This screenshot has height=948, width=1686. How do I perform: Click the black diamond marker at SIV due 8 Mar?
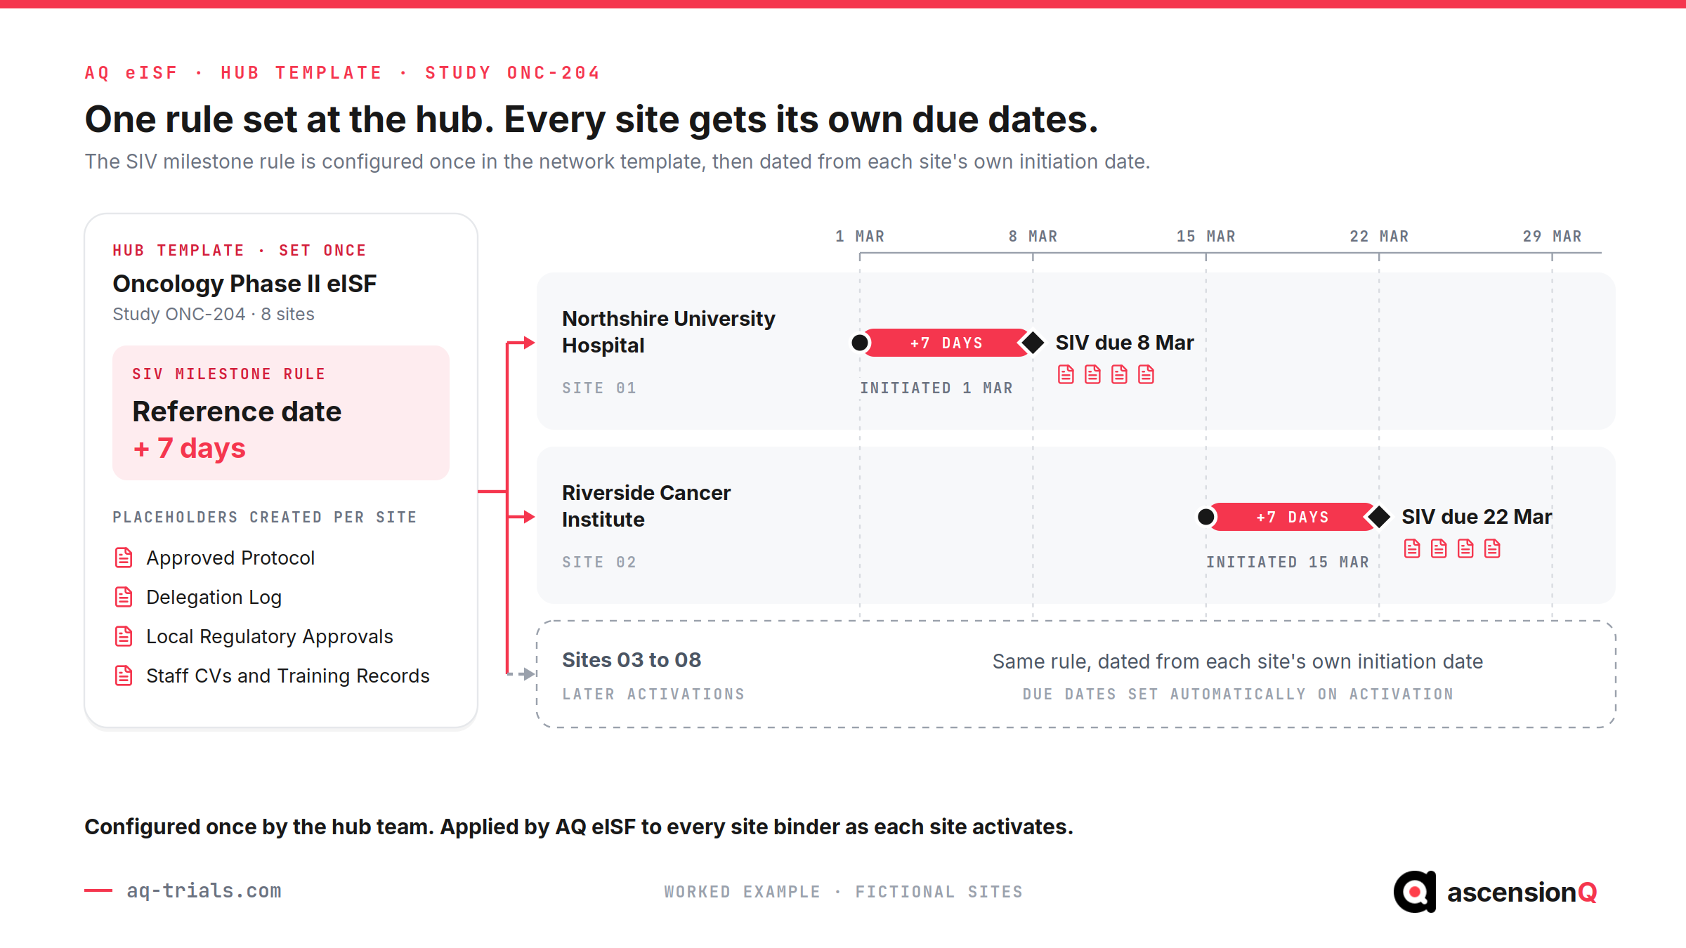pos(1033,343)
